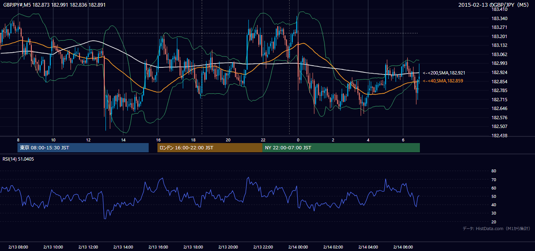Click RSI scale value 50
The image size is (535, 251).
[x=494, y=196]
